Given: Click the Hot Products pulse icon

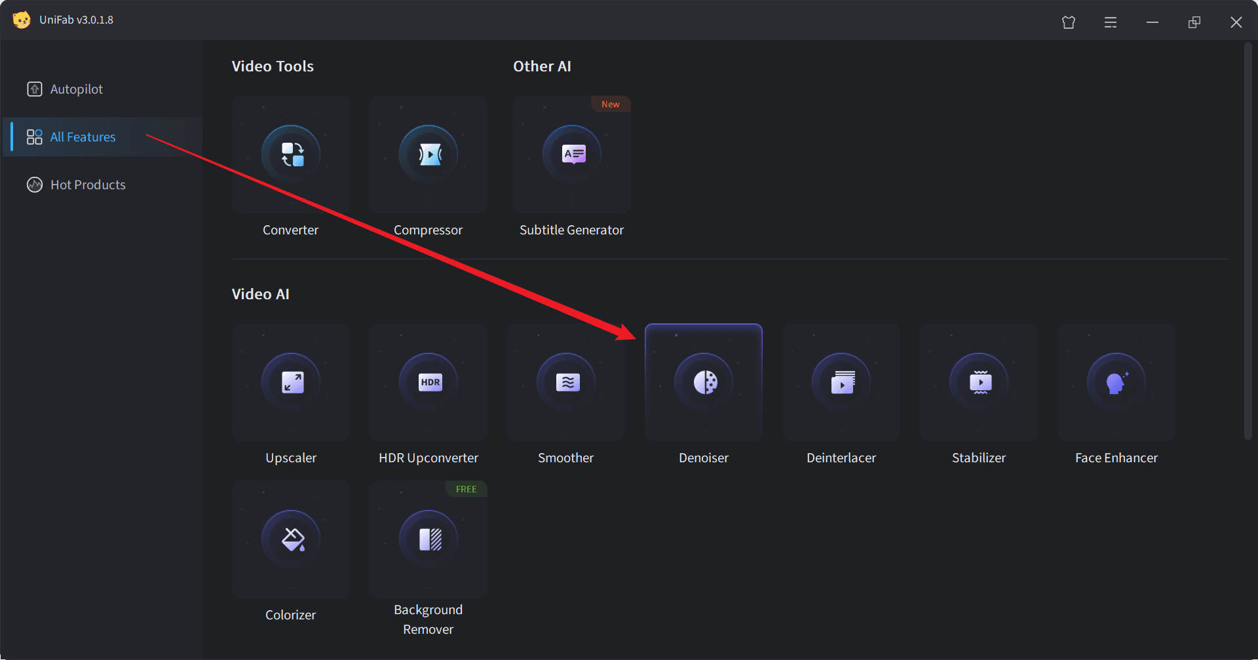Looking at the screenshot, I should click(x=35, y=185).
